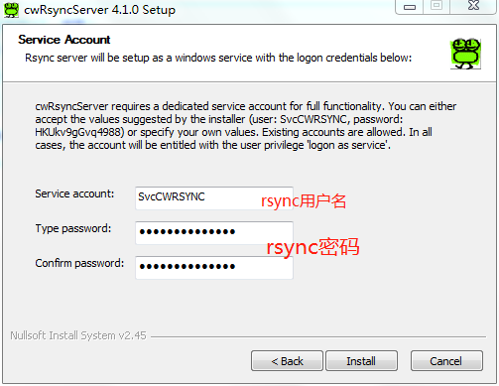Click the red rsync用户名 annotation
This screenshot has height=386, width=499.
tap(304, 201)
